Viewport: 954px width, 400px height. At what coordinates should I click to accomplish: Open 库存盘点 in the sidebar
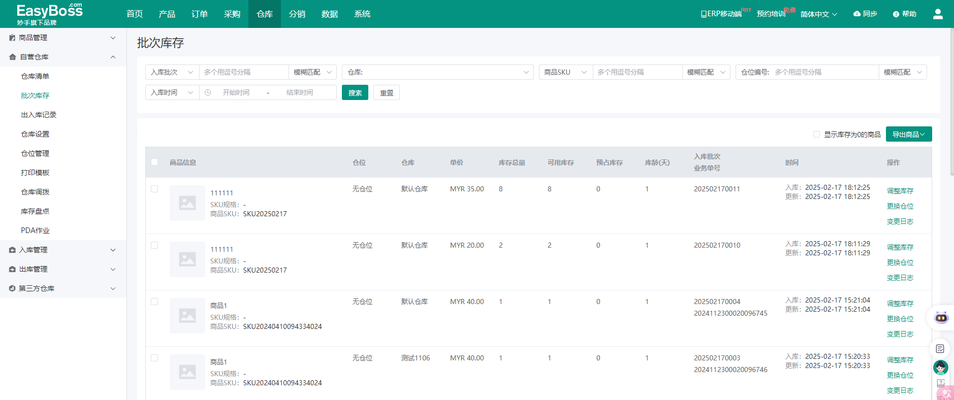35,211
